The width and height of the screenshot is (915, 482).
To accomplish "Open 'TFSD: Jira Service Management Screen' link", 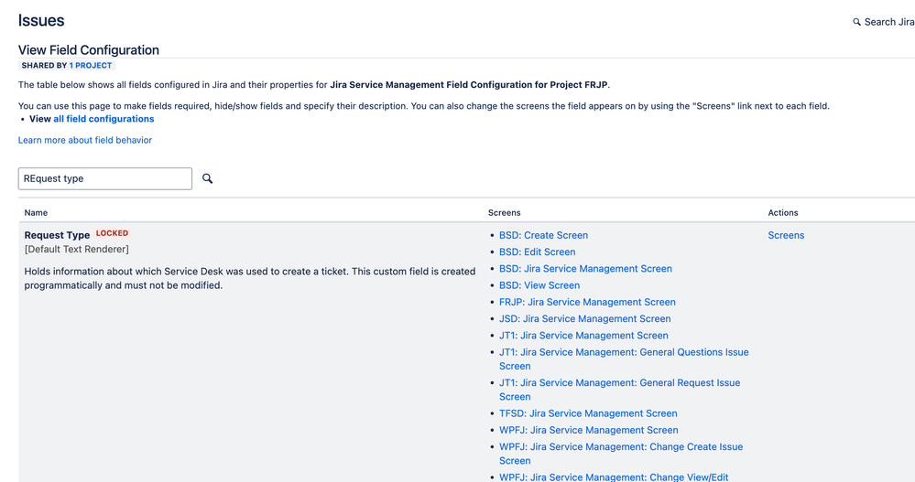I will click(588, 413).
